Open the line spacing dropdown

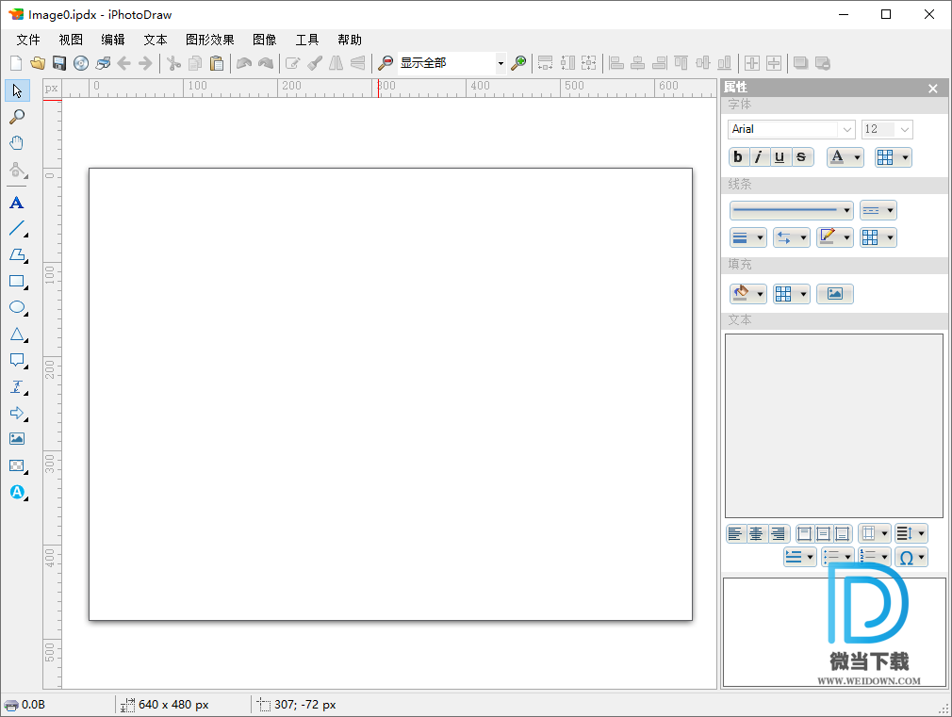point(911,533)
